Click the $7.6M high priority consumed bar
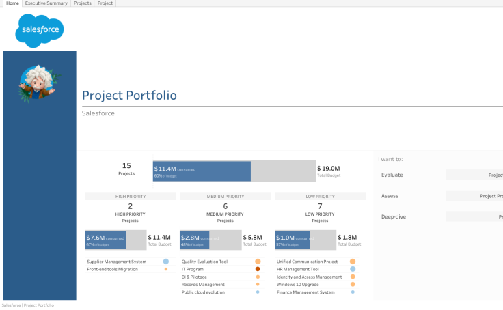 tap(105, 240)
